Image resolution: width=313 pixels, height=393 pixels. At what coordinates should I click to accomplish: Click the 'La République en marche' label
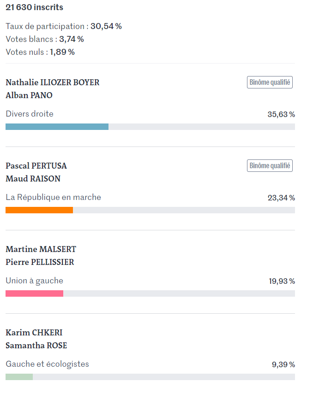tap(53, 197)
